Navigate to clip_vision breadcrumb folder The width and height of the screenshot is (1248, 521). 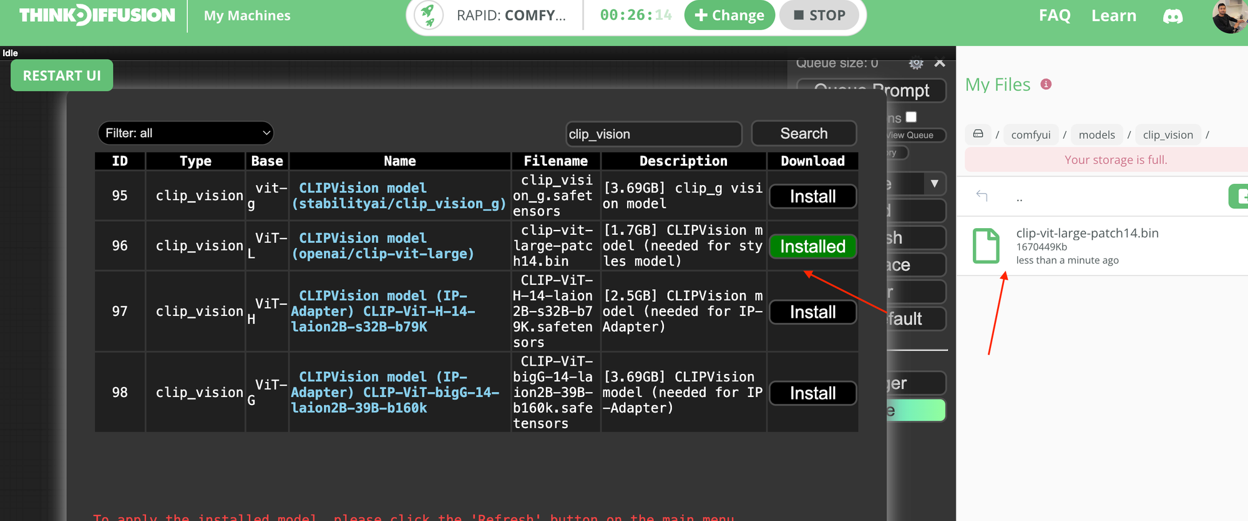click(x=1168, y=135)
